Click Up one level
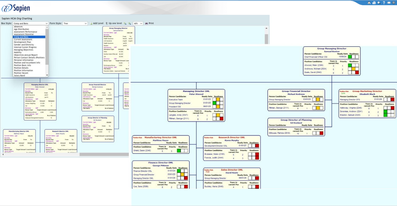The image size is (397, 206). [x=114, y=23]
